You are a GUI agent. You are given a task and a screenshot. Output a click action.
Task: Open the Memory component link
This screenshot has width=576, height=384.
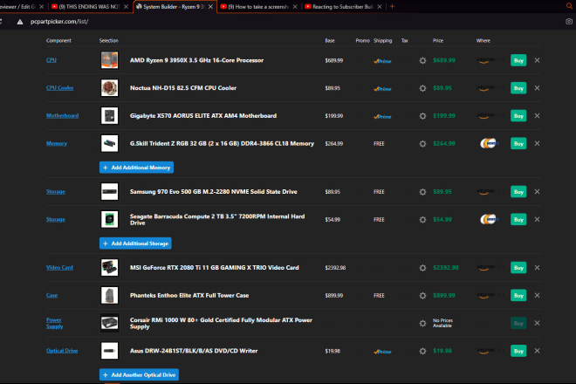pyautogui.click(x=57, y=143)
